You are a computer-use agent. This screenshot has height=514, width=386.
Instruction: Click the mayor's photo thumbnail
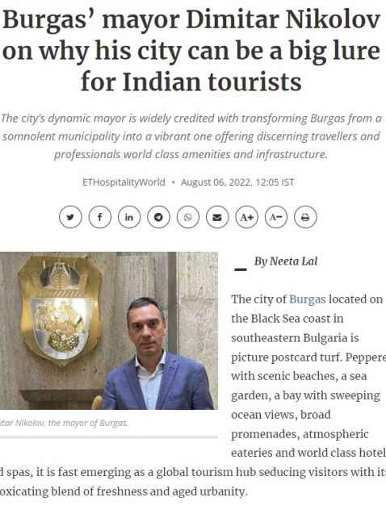109,331
